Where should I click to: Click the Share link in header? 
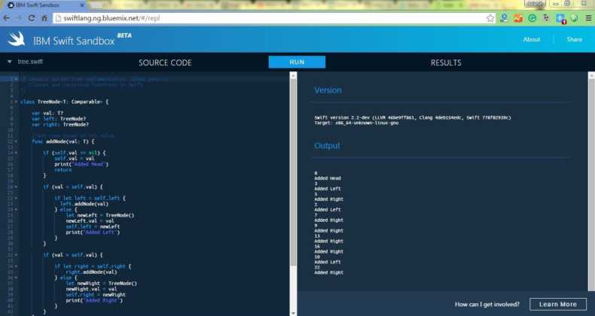point(574,39)
